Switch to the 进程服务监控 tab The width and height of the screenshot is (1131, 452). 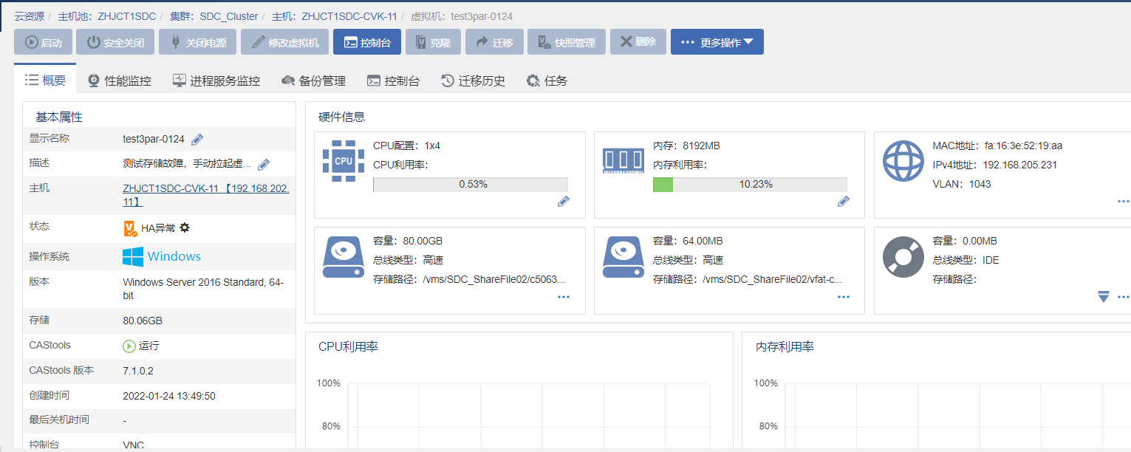pos(216,81)
